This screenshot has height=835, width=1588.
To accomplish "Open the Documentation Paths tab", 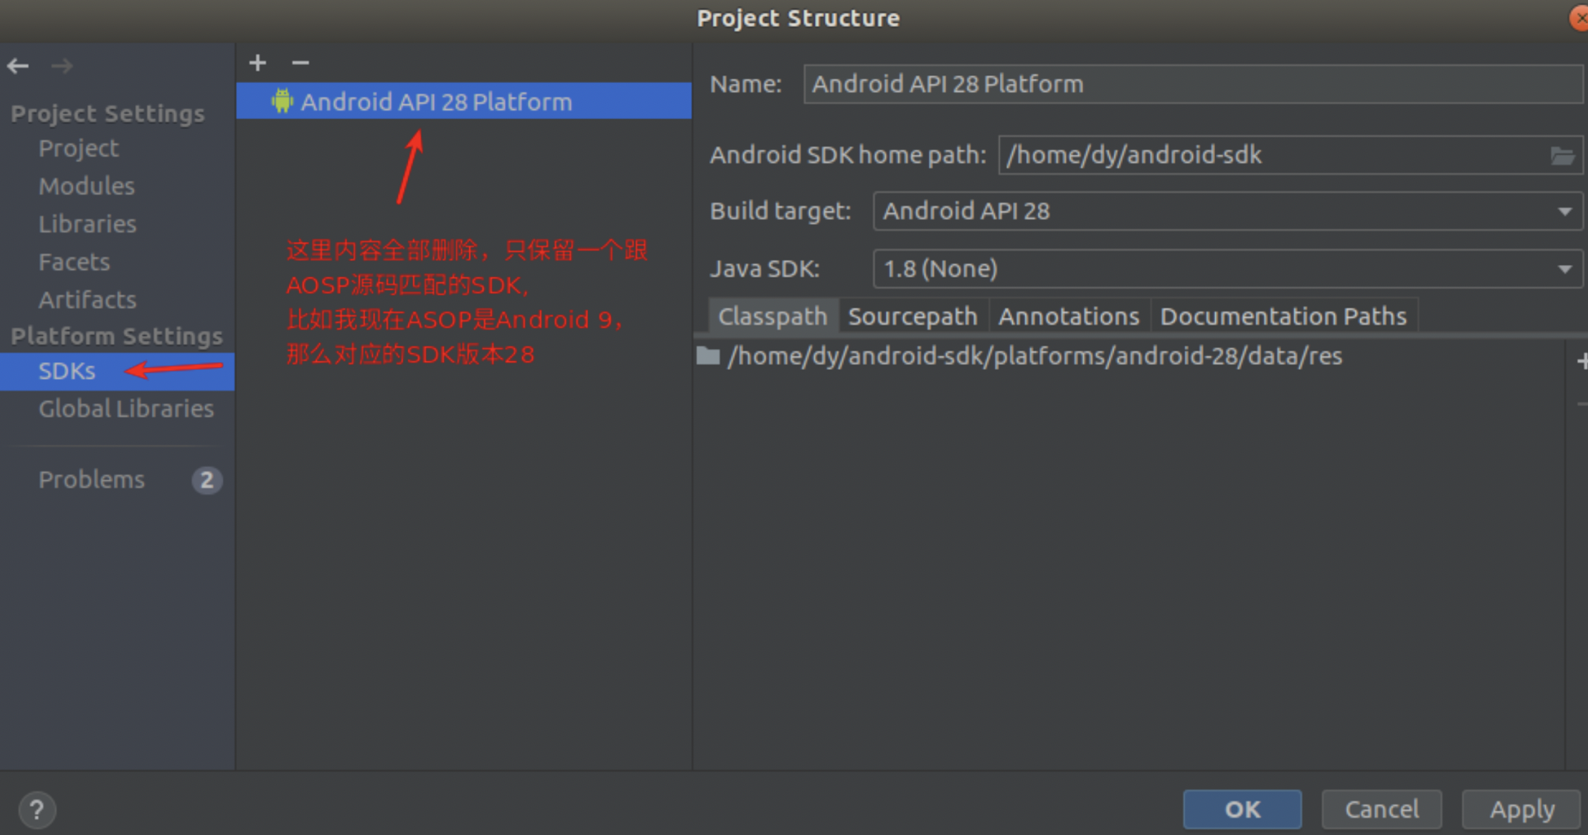I will tap(1283, 316).
